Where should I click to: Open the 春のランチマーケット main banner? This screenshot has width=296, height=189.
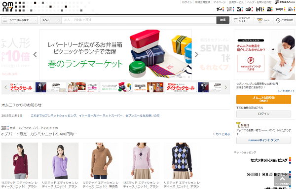116,55
